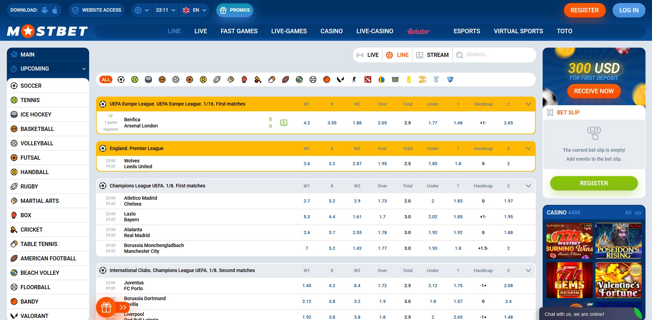Click the green REGISTER button under bet slip

[594, 183]
